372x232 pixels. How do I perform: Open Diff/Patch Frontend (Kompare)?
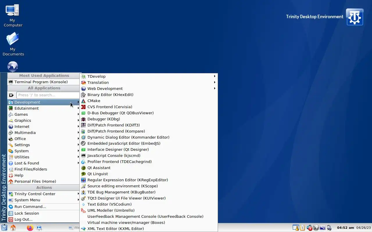[149, 131]
